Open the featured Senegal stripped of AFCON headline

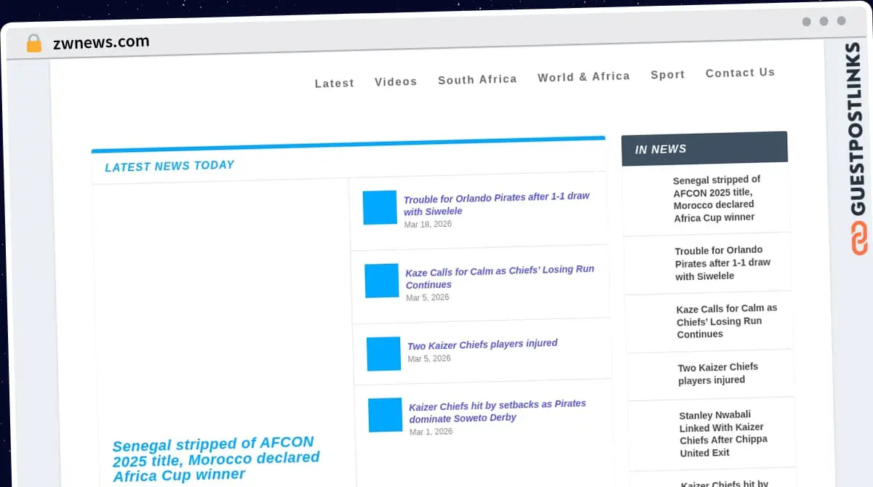pyautogui.click(x=216, y=459)
